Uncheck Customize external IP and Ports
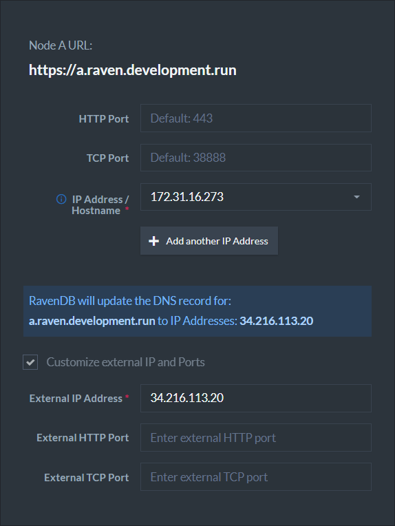Screen dimensions: 395x526 30,362
